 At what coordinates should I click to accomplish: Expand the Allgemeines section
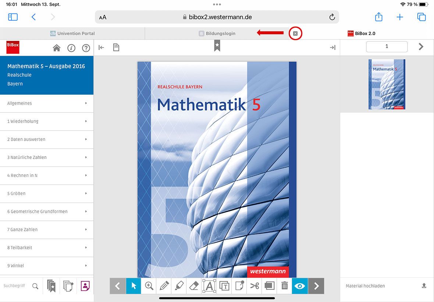tap(47, 103)
